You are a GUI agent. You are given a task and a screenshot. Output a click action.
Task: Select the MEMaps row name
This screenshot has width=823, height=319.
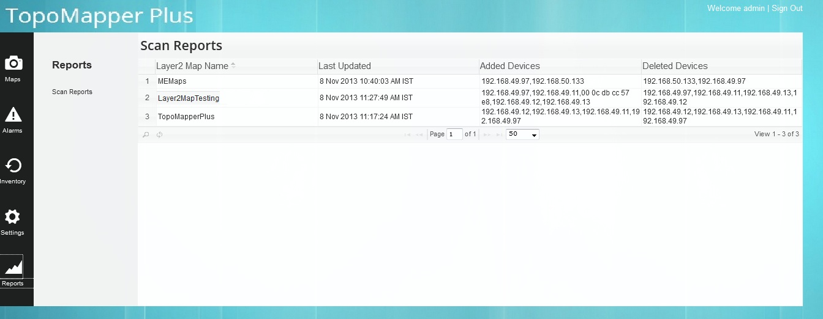click(x=172, y=81)
